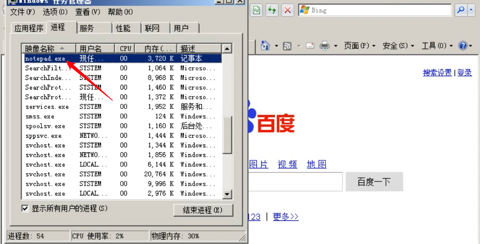Switch to the 联网 tab
The image size is (480, 244).
point(155,28)
